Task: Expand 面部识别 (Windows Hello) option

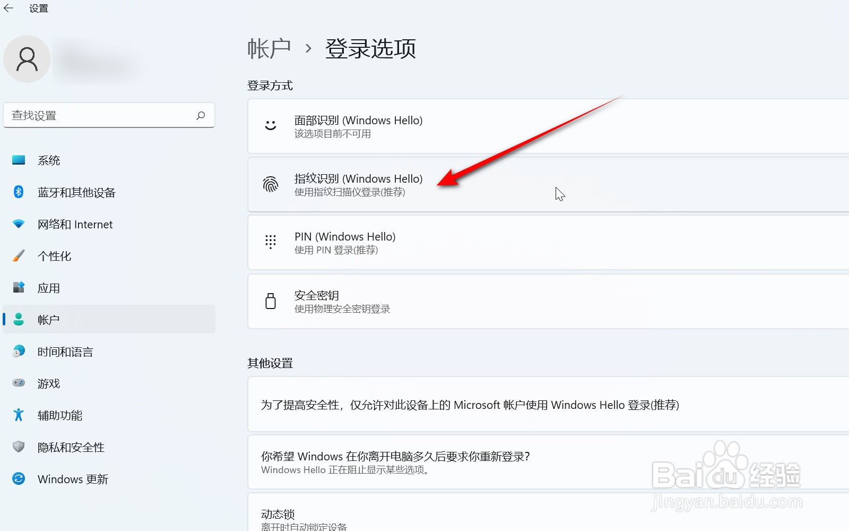Action: coord(548,126)
